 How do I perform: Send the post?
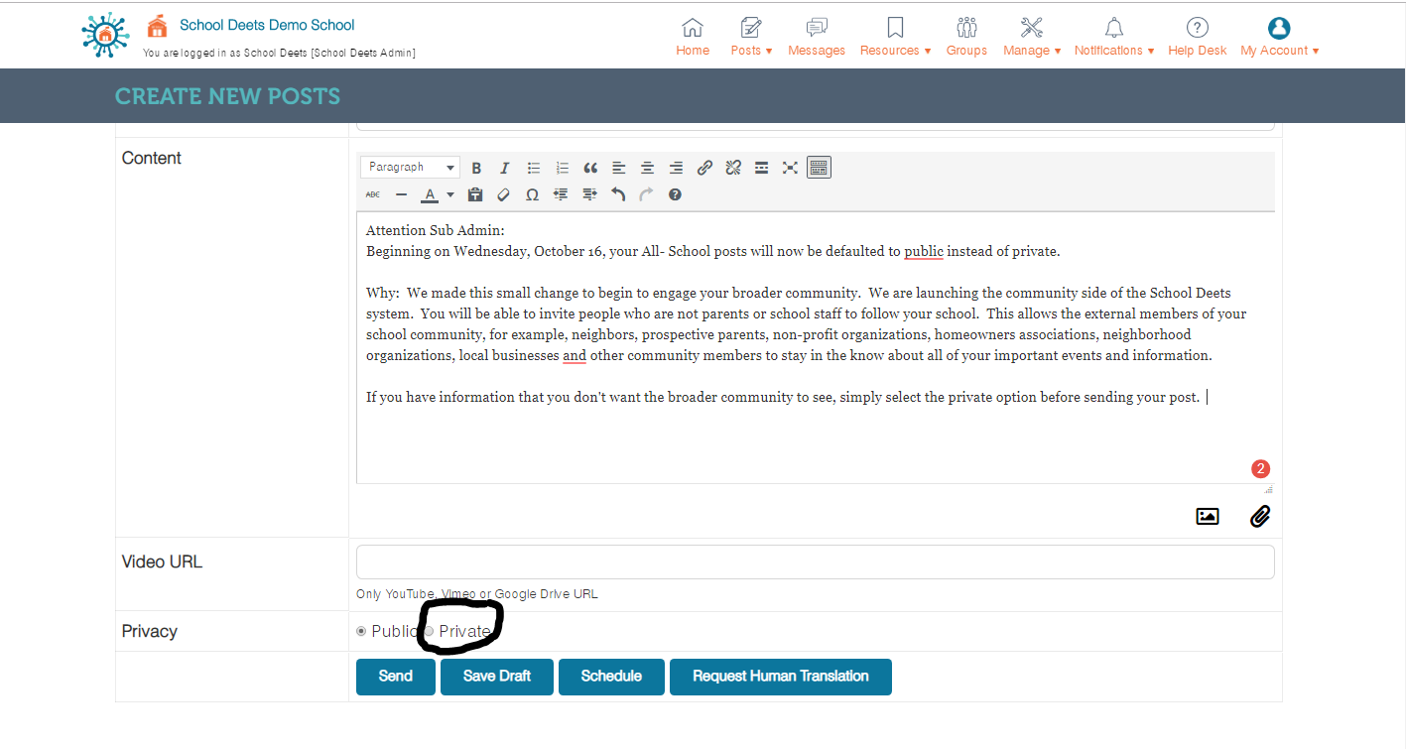click(x=396, y=677)
